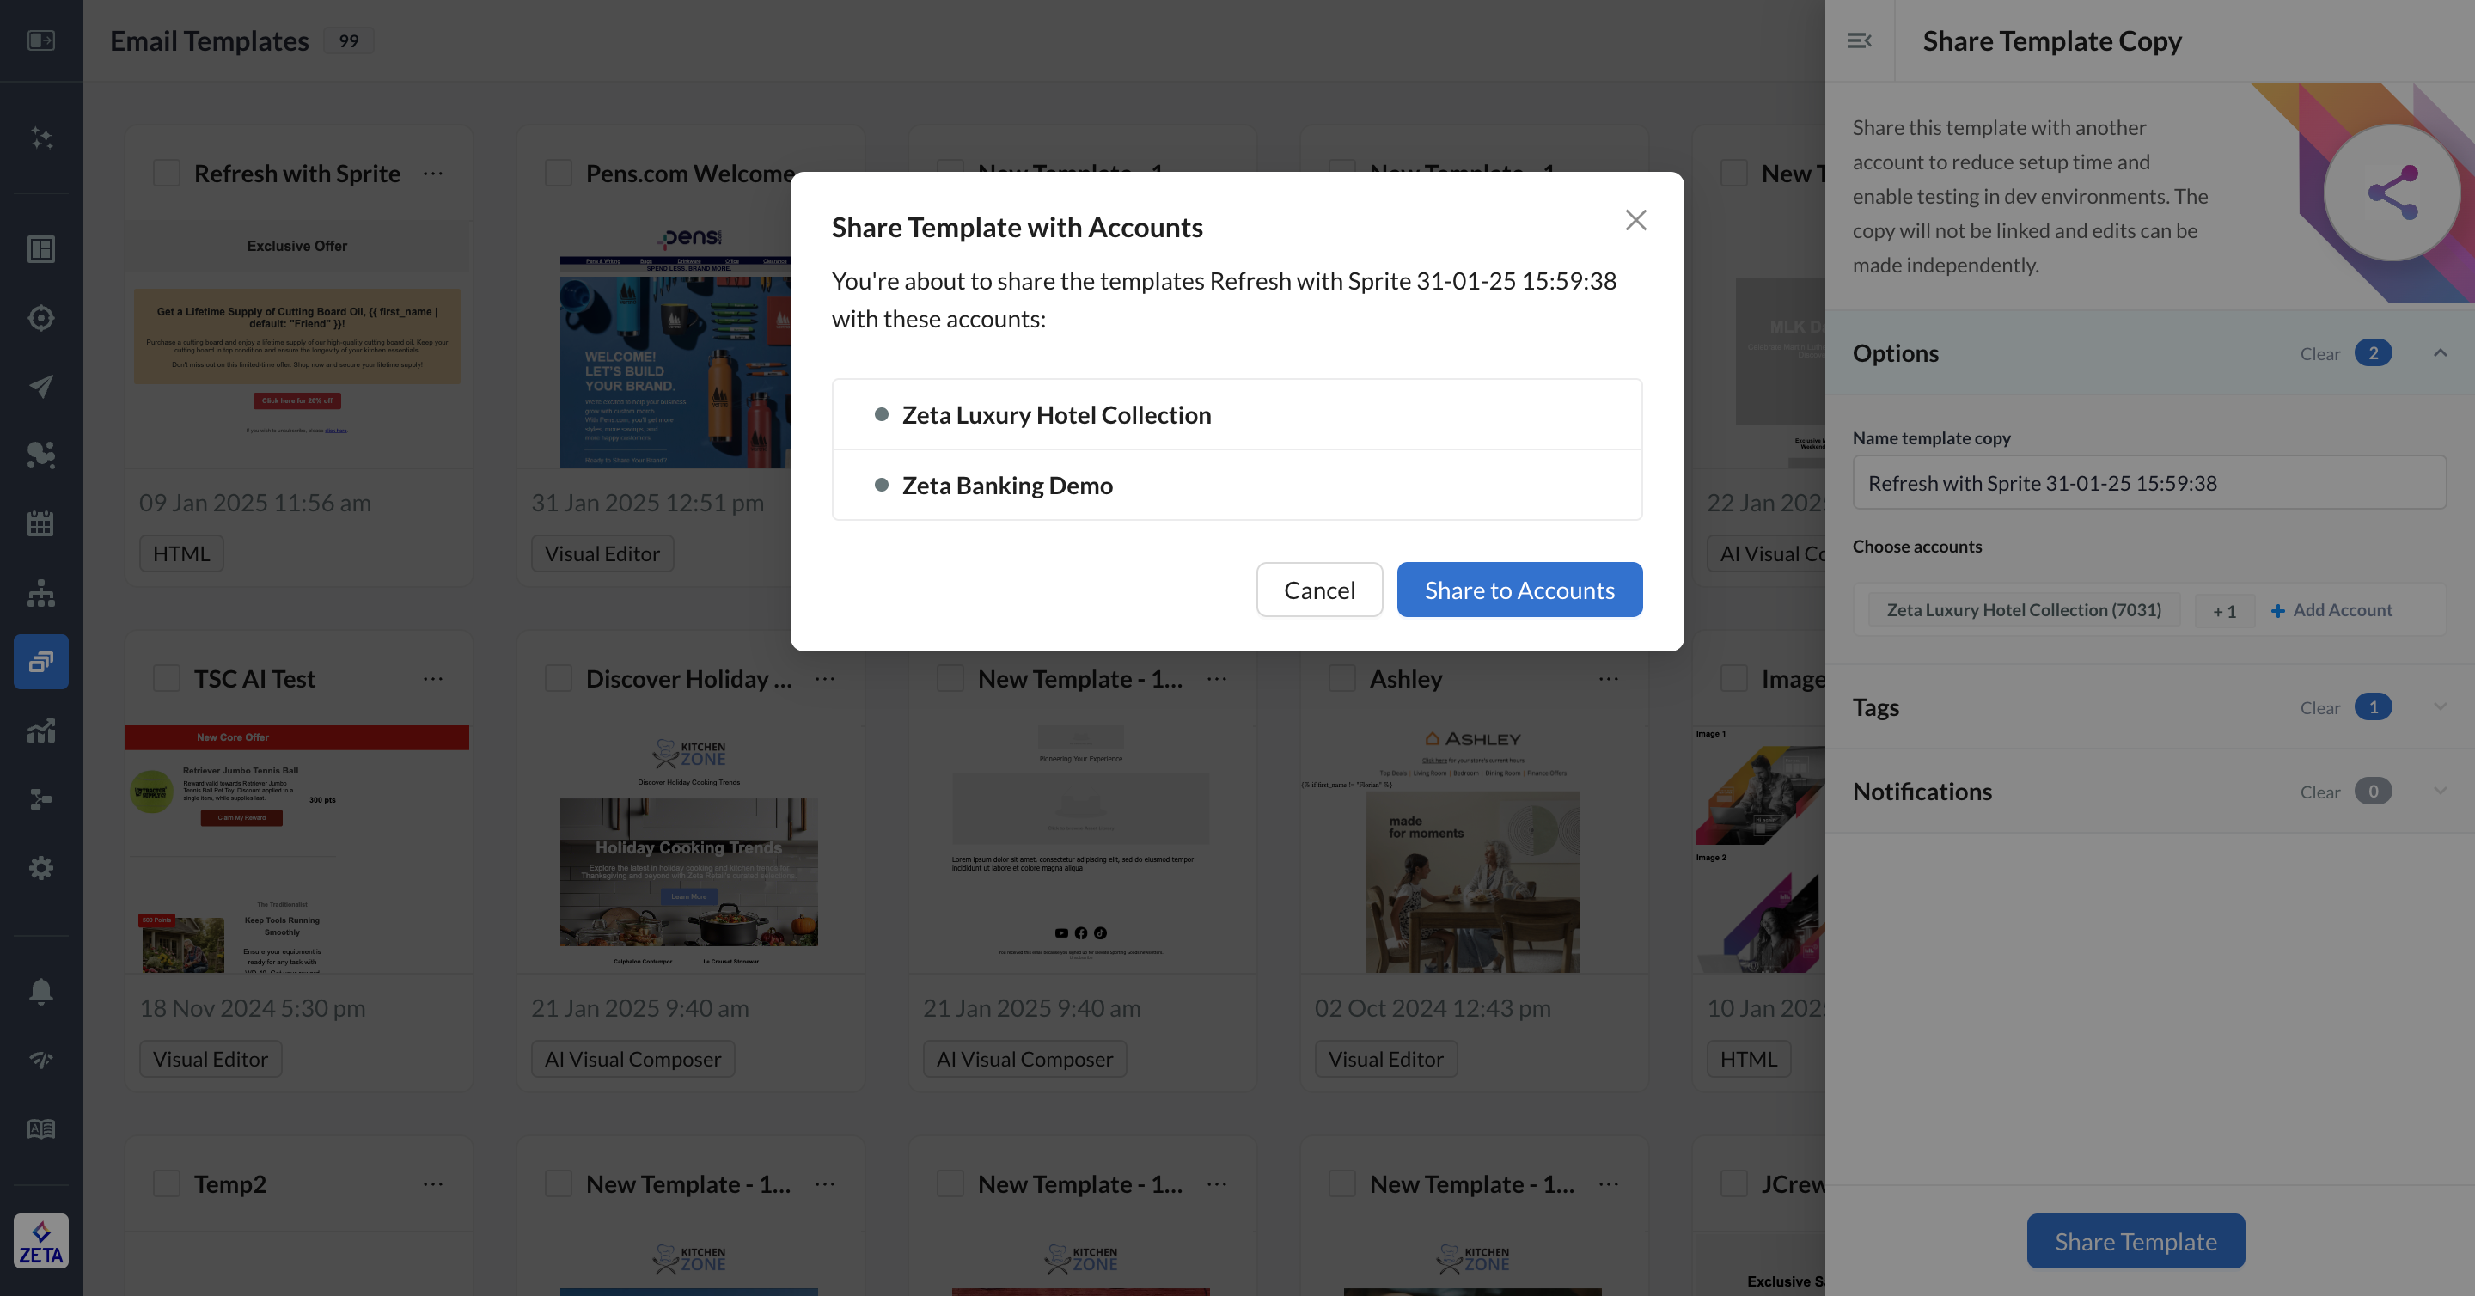Open more options for Refresh with Sprite
Viewport: 2475px width, 1296px height.
pyautogui.click(x=433, y=174)
